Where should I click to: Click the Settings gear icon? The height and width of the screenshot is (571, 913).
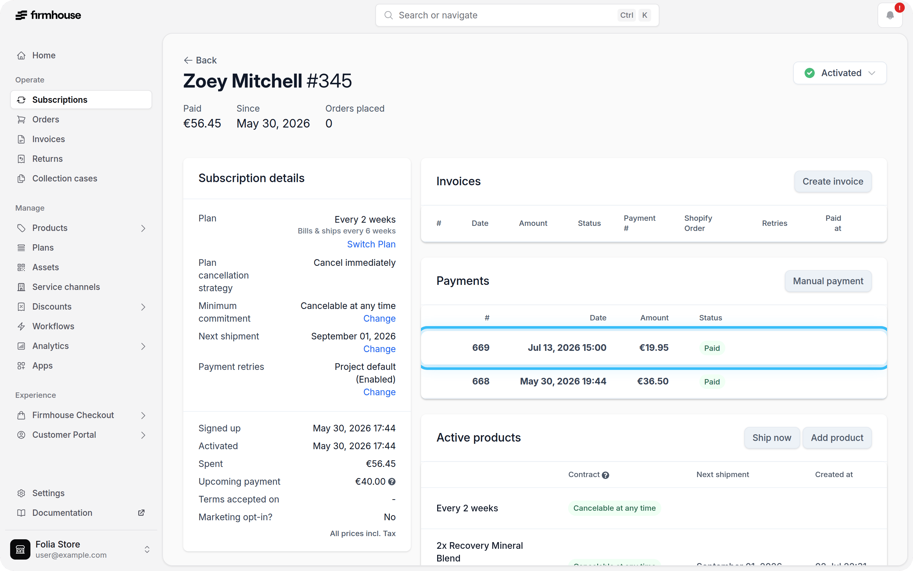pos(21,493)
